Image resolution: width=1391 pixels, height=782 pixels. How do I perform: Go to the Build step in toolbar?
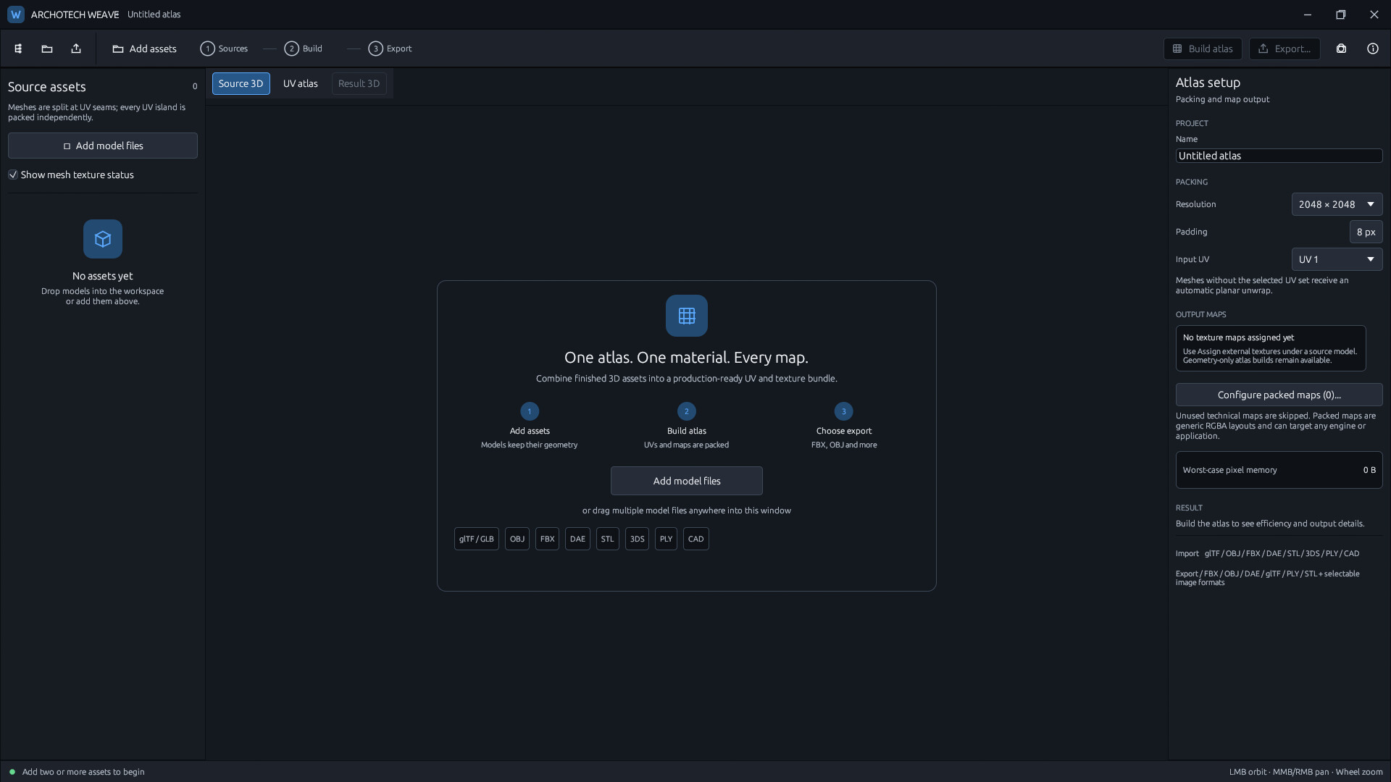coord(304,49)
